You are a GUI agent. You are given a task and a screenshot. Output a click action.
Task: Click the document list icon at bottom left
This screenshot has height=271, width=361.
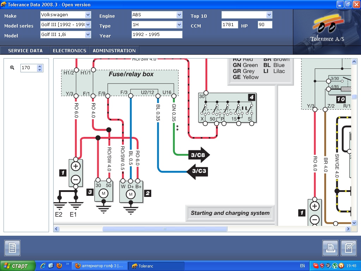tap(12, 248)
